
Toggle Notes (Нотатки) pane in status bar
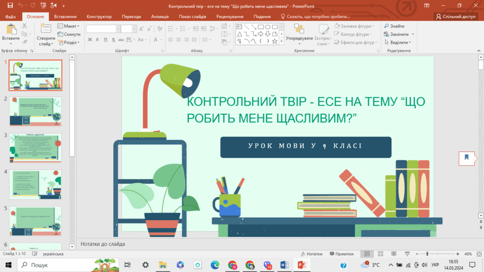[x=312, y=254]
